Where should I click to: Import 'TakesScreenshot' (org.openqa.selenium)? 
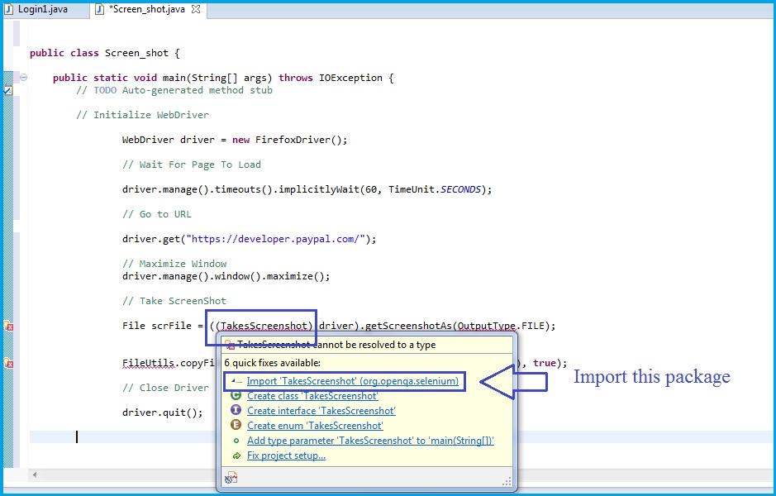click(352, 380)
